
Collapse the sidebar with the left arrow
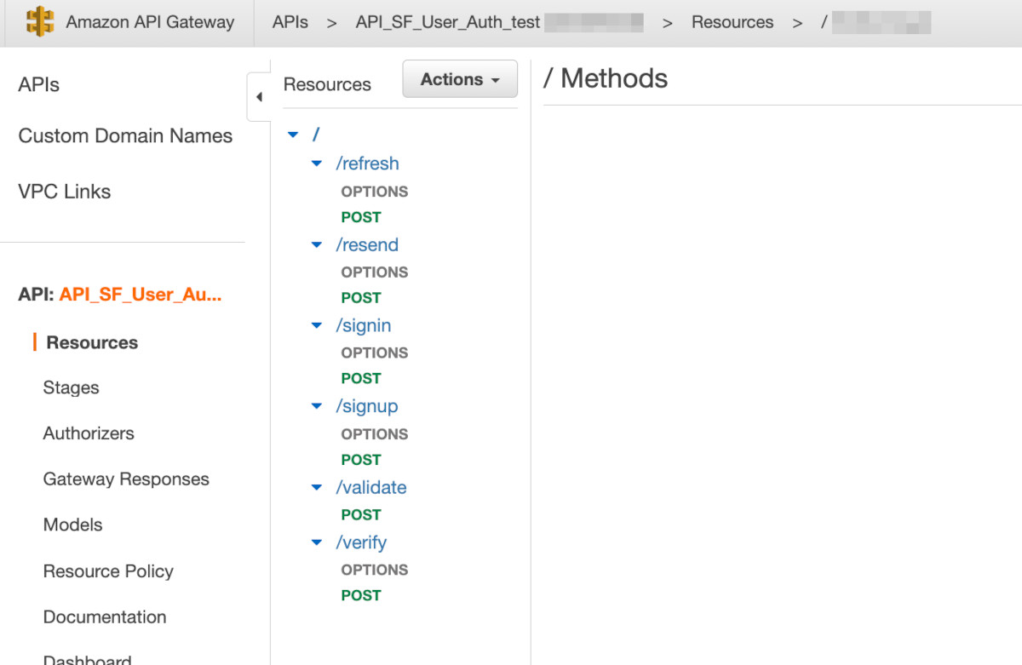coord(259,97)
